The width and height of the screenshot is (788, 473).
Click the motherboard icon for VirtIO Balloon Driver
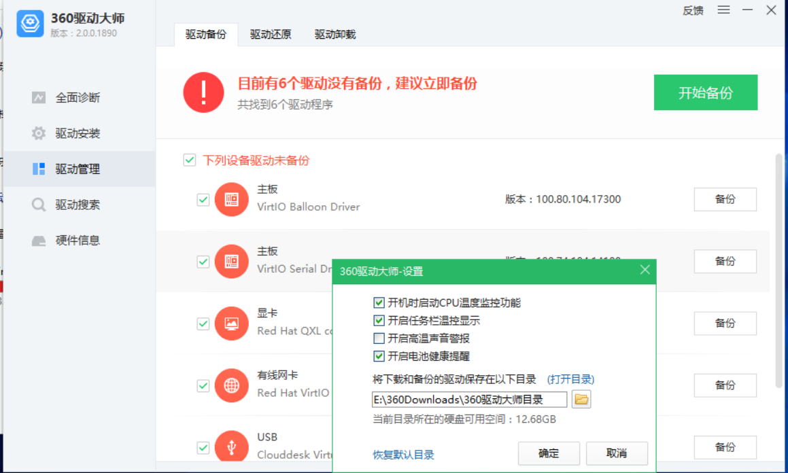tap(232, 199)
